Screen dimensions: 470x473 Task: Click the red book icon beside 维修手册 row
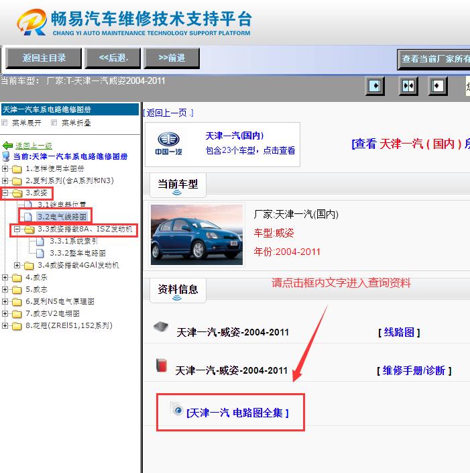(x=162, y=365)
